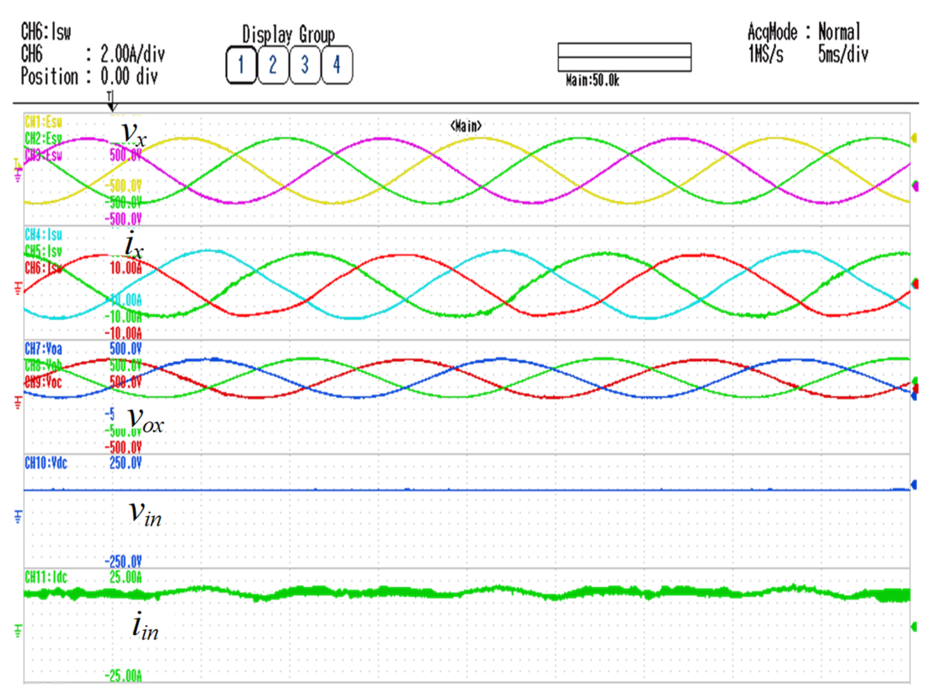Click the CH4:Isu cyan channel label
The width and height of the screenshot is (931, 697).
click(44, 235)
